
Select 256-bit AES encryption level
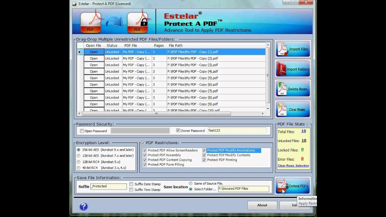pyautogui.click(x=79, y=150)
